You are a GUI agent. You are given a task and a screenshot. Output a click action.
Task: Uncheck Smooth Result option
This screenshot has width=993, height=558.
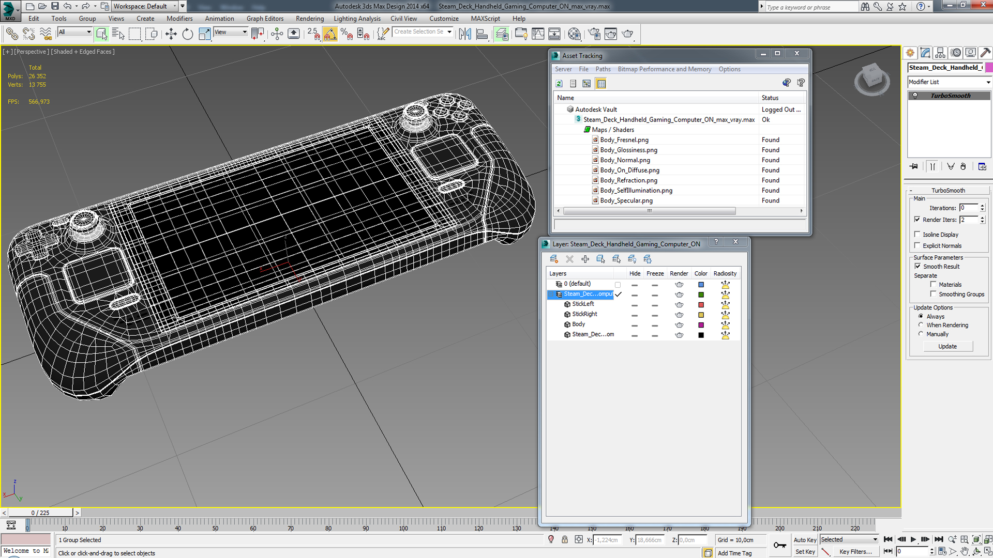click(x=917, y=267)
